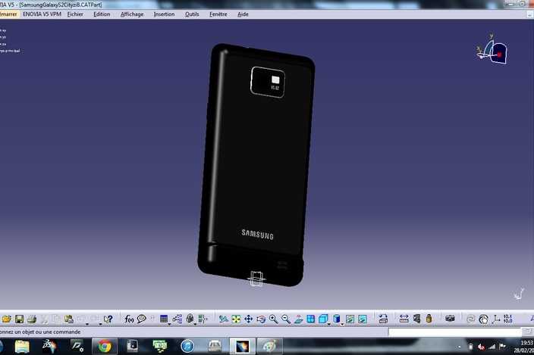Screen dimensions: 534x355
Task: Open the Affichage menu
Action: pos(132,14)
